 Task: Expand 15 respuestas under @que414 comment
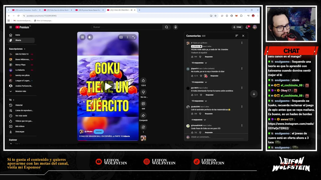pos(199,82)
